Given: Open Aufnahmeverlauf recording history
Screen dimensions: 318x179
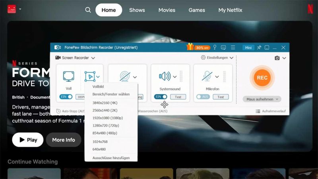Looking at the screenshot, I should click(271, 111).
